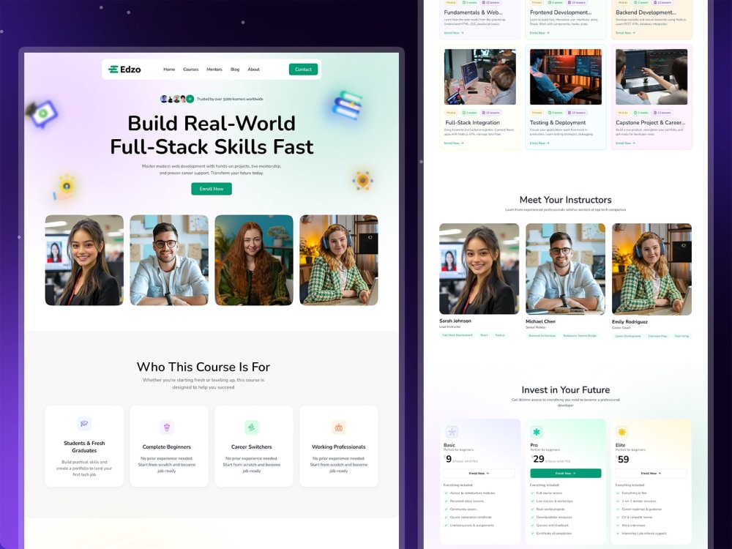This screenshot has height=549, width=732.
Task: Click clock icon on Full-Stack Integration card
Action: [x=465, y=113]
